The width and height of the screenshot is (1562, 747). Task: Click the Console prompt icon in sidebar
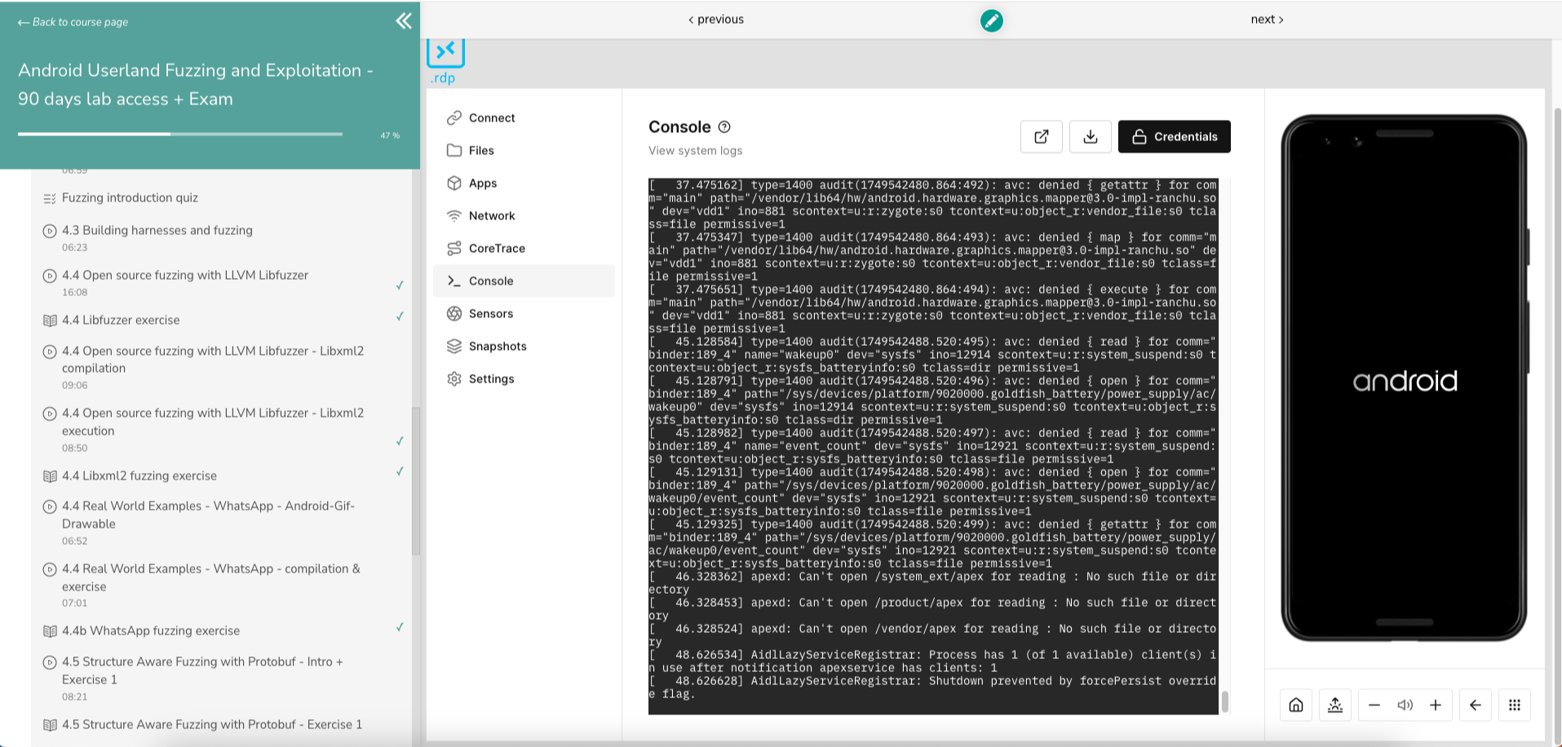pyautogui.click(x=454, y=281)
